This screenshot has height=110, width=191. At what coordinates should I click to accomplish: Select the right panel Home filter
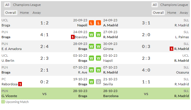tap(172, 13)
